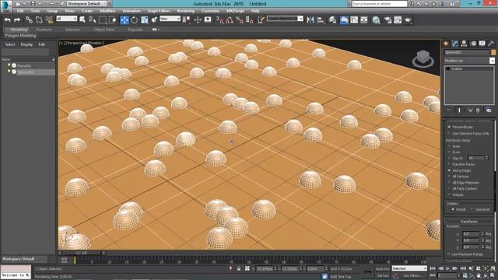
Task: Select the Select and Link tool
Action: [x=29, y=19]
